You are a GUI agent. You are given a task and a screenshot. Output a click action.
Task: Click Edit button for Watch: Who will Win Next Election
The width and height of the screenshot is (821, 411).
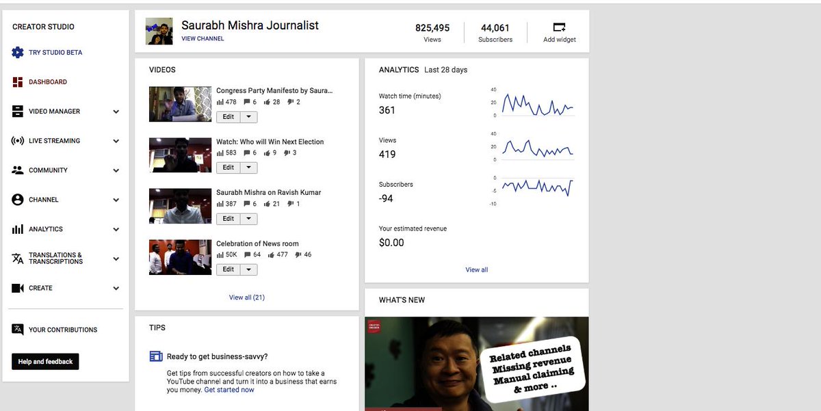(229, 168)
